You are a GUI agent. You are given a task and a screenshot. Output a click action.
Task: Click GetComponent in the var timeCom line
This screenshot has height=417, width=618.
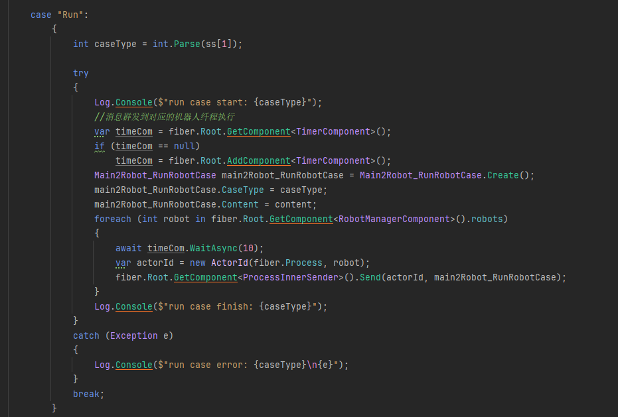click(259, 131)
